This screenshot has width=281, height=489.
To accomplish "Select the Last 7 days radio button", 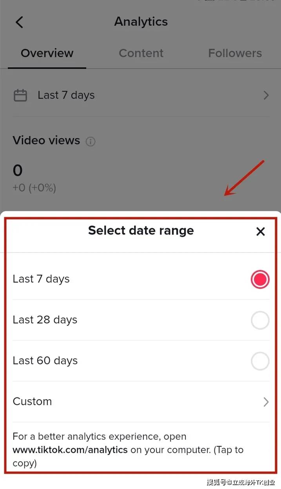I will [x=260, y=279].
